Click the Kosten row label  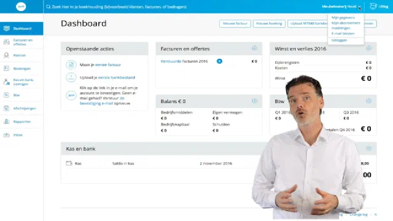point(281,68)
